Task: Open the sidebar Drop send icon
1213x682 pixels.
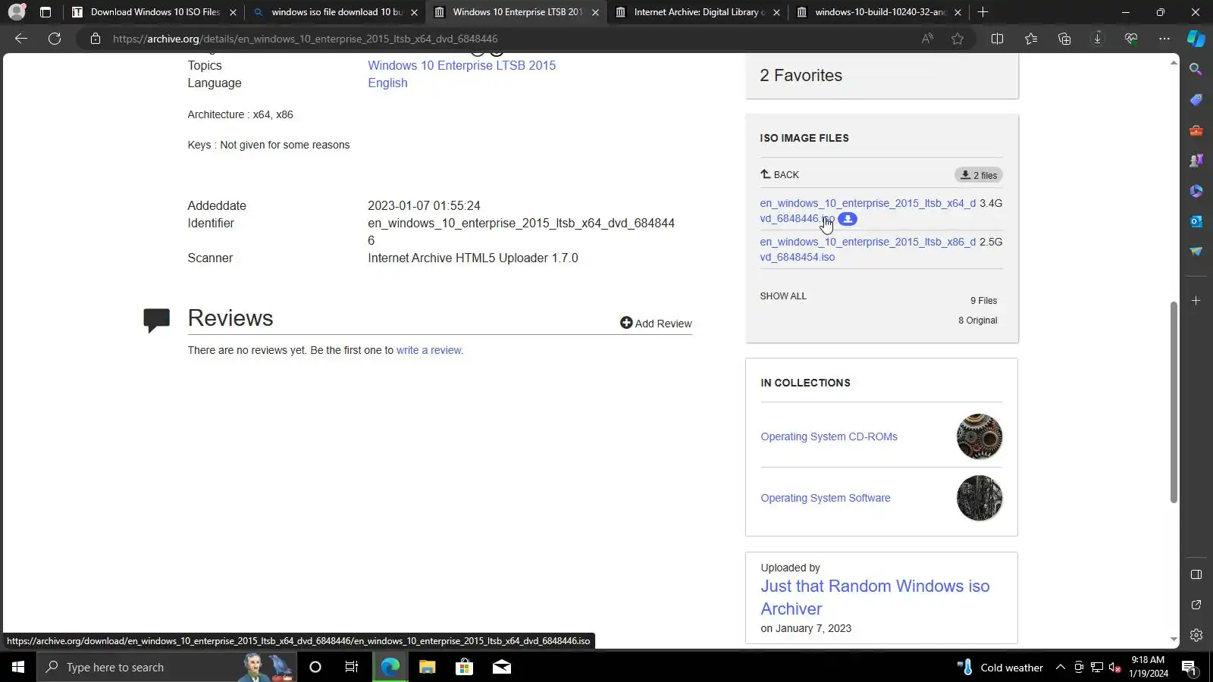Action: pyautogui.click(x=1196, y=252)
